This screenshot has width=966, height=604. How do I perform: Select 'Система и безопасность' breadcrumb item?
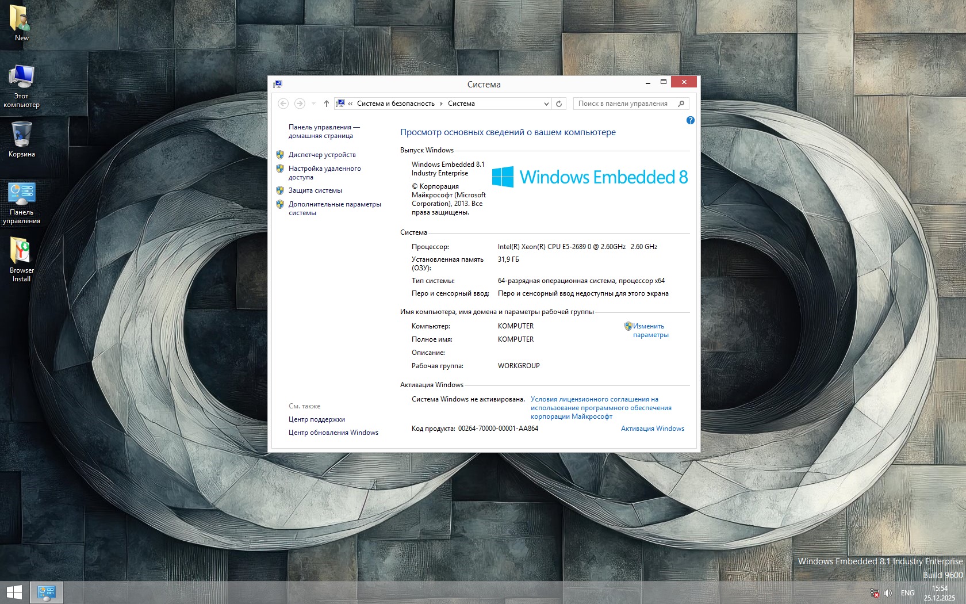[396, 104]
